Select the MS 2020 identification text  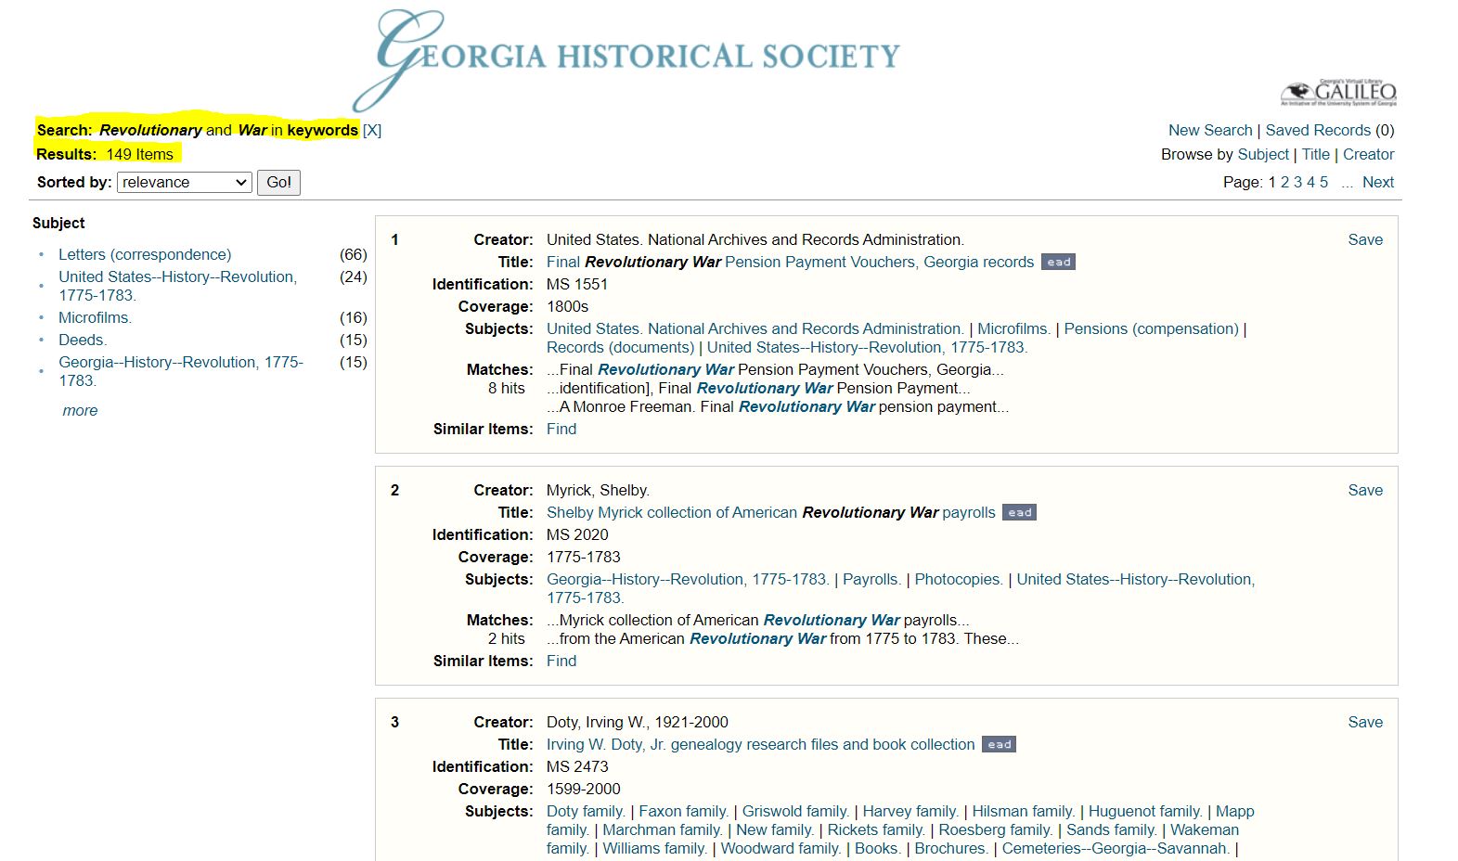pyautogui.click(x=577, y=534)
